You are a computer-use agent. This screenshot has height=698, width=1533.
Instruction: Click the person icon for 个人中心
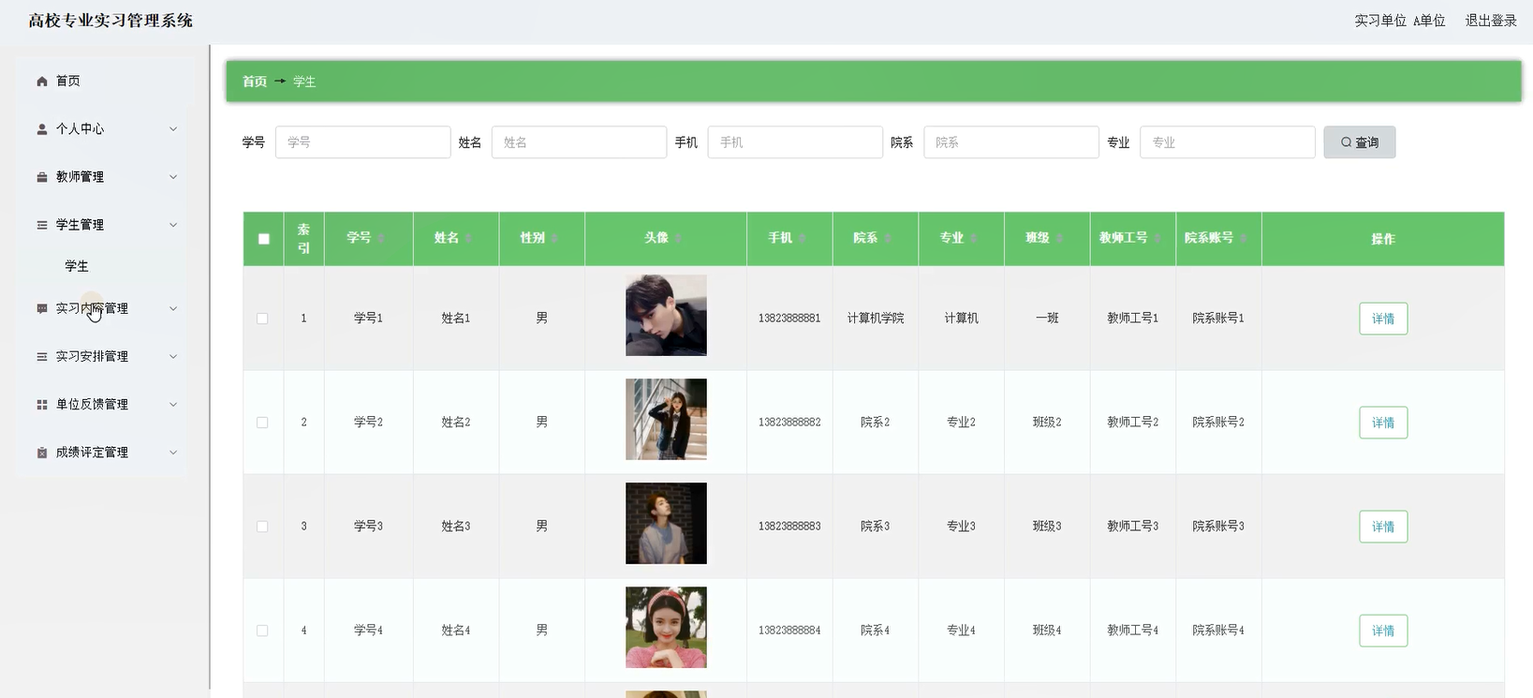tap(42, 129)
